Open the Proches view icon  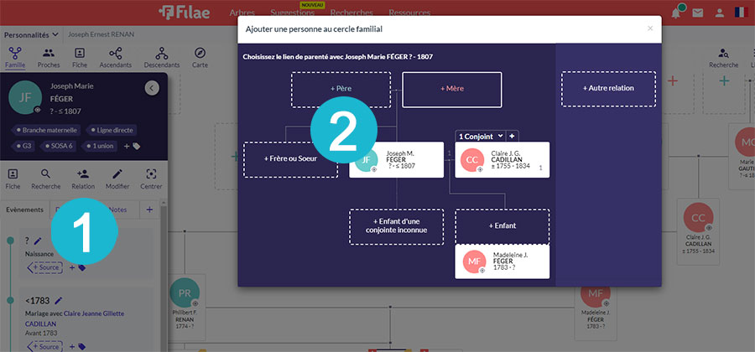pyautogui.click(x=49, y=54)
